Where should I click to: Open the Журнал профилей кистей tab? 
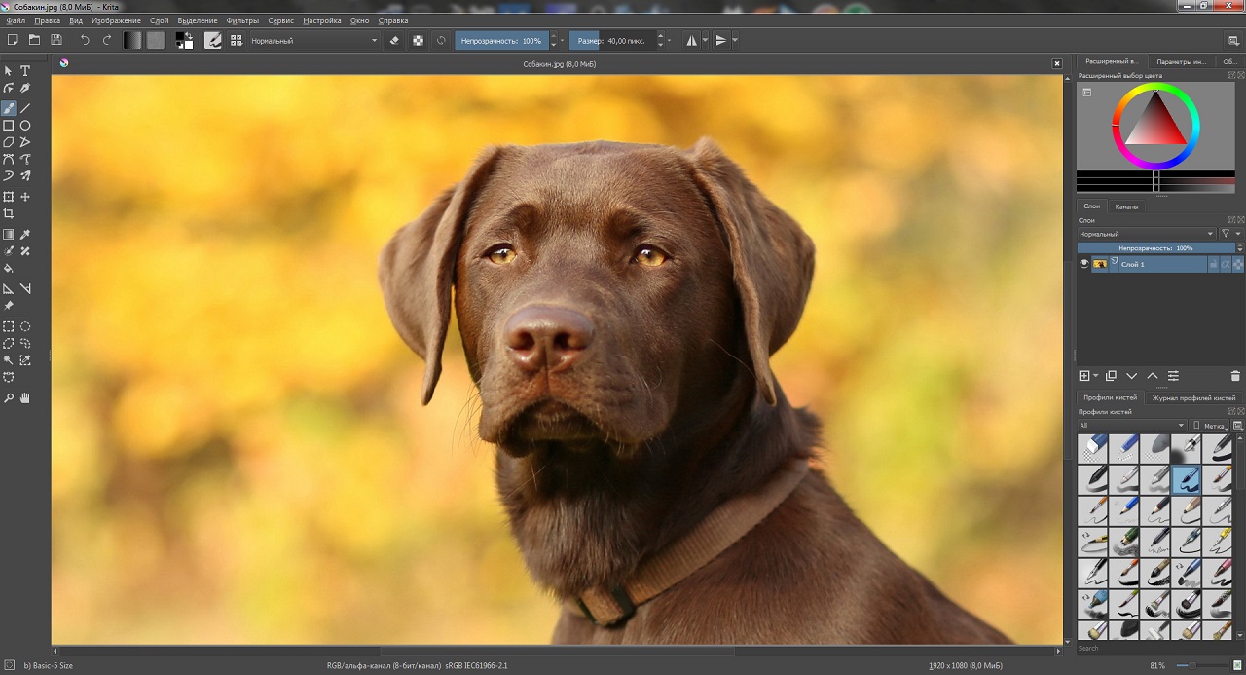coord(1192,397)
